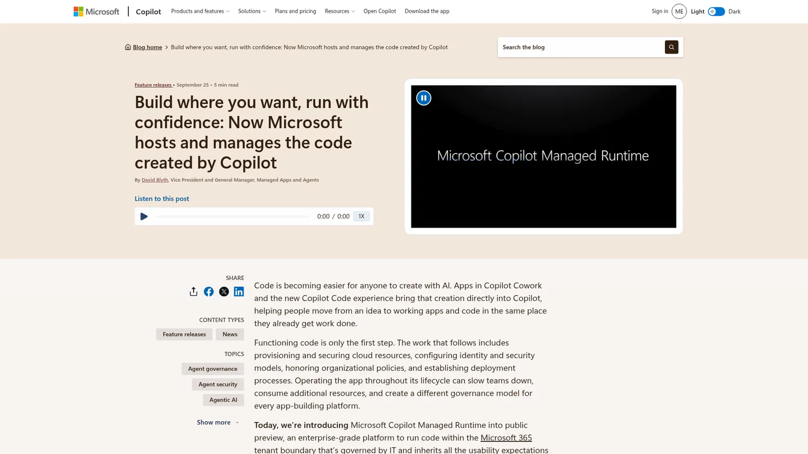Click the 5 min read text
The width and height of the screenshot is (808, 454).
[x=226, y=85]
